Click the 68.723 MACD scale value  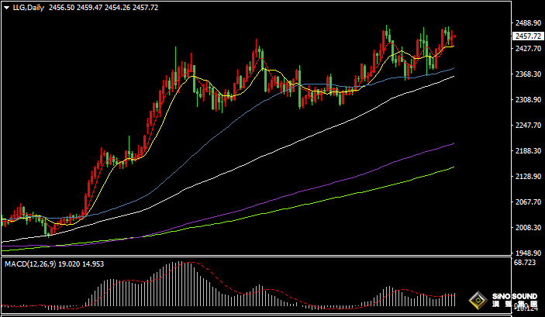pos(525,264)
